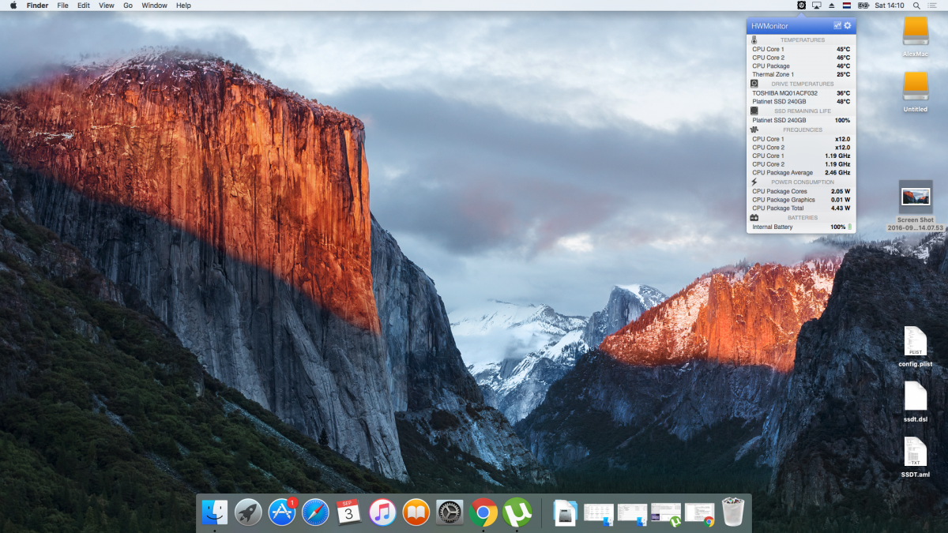Viewport: 948px width, 533px height.
Task: Open iTunes from the Dock
Action: tap(382, 512)
